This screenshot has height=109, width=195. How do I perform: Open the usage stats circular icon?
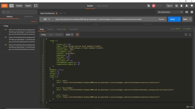click(176, 6)
